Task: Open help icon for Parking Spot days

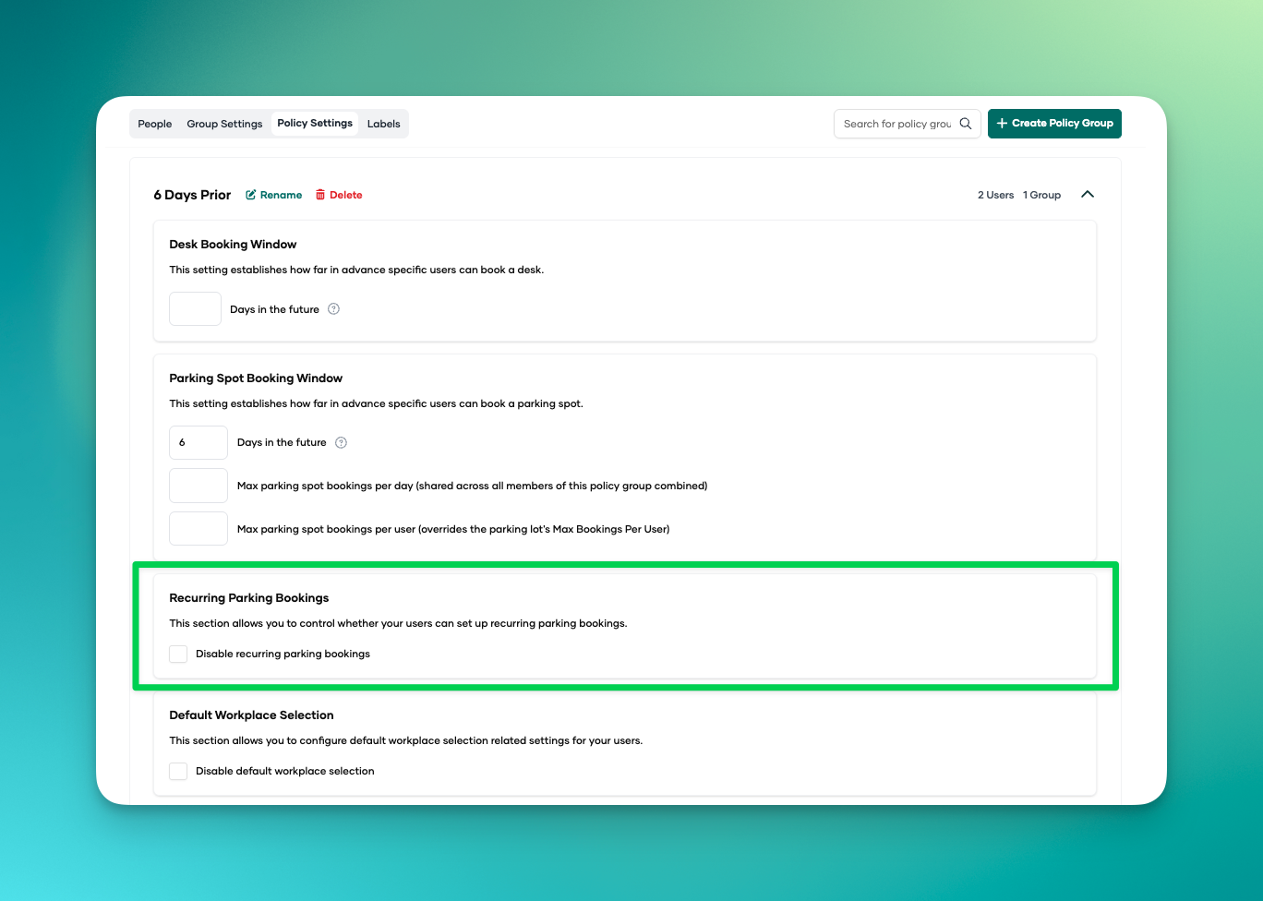Action: (341, 442)
